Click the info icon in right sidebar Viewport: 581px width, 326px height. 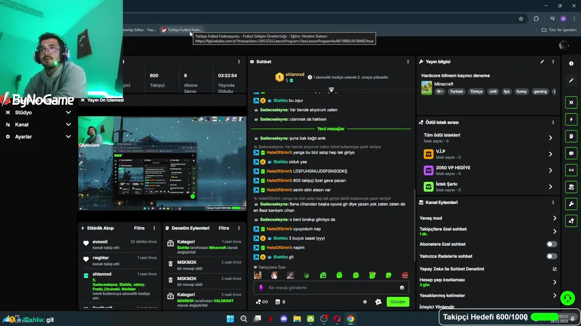pyautogui.click(x=571, y=63)
